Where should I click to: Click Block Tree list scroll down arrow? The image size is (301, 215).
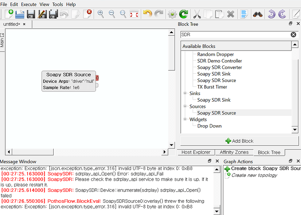[295, 130]
